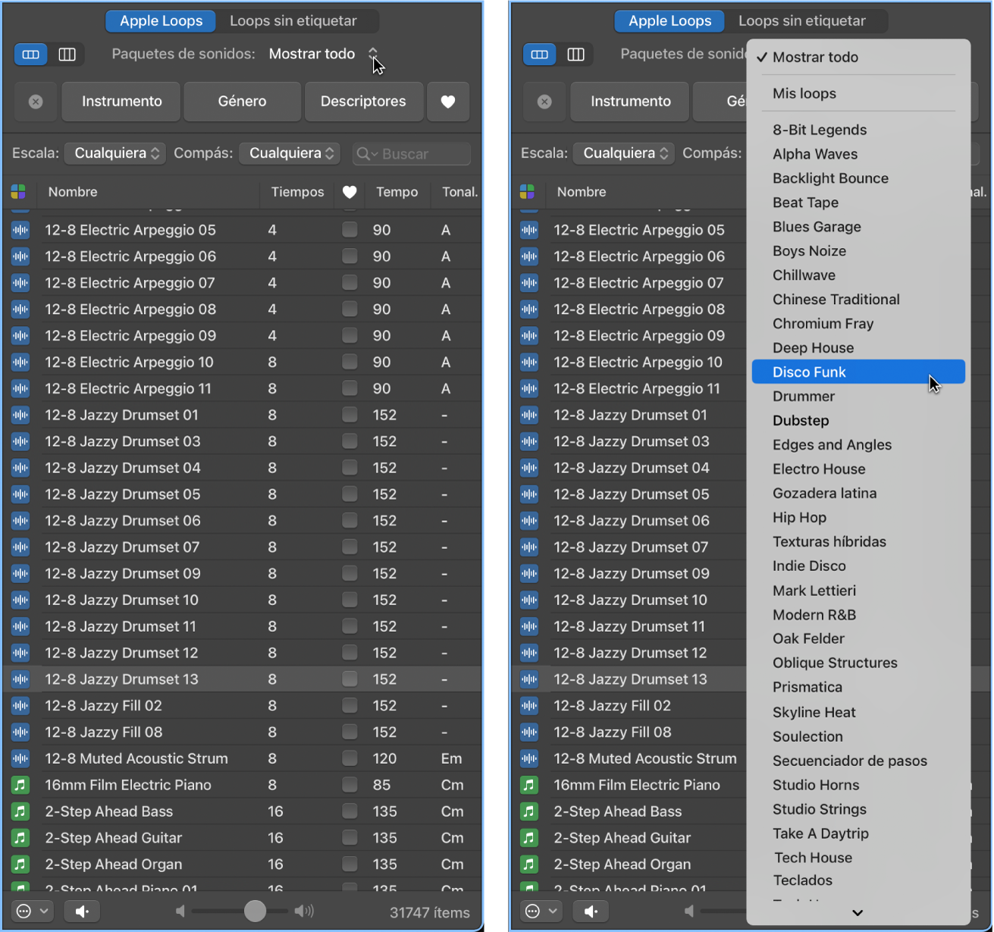Click the Instrumento button in the right panel
Screen dimensions: 994x932
pos(630,102)
